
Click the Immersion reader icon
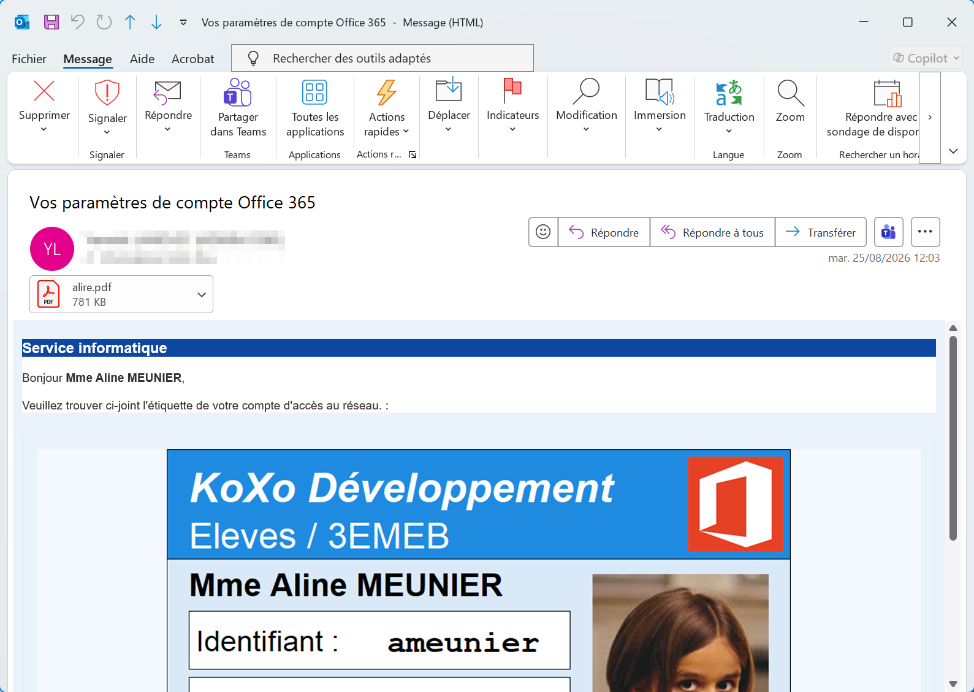[x=660, y=91]
